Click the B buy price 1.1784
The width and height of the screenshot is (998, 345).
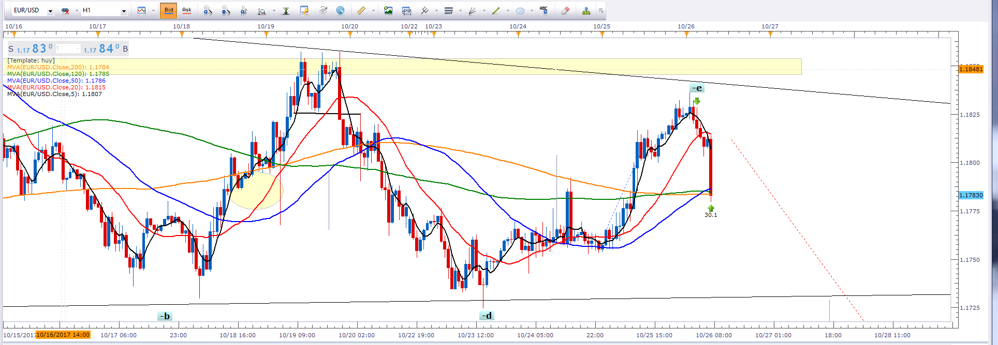(106, 49)
